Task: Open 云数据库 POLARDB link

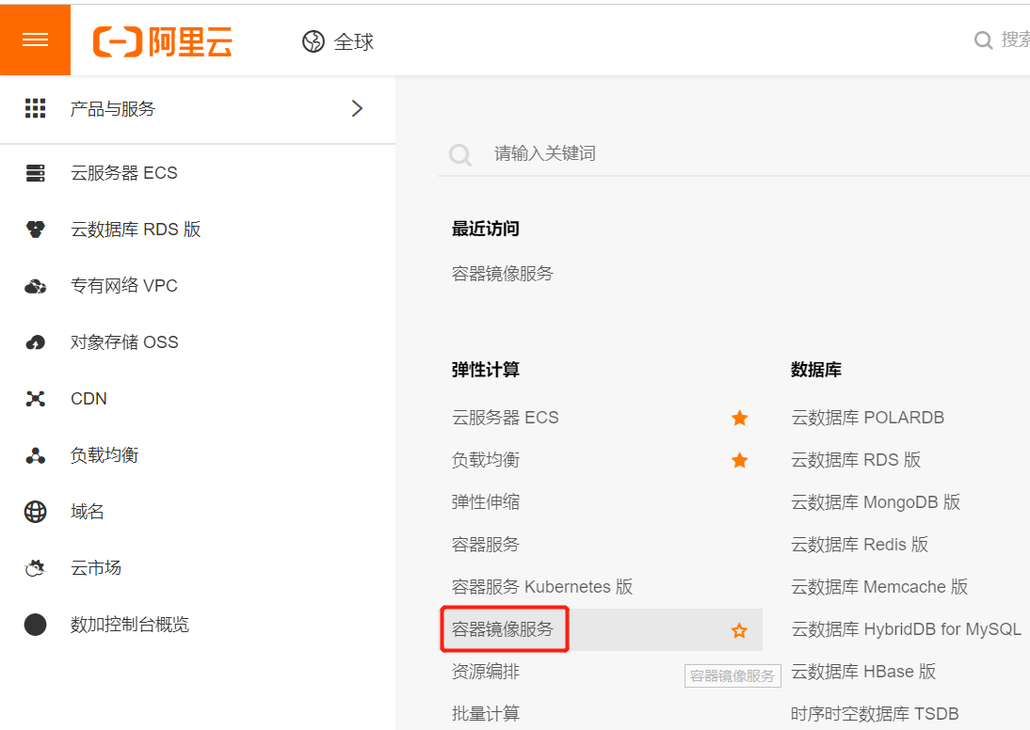Action: (x=868, y=418)
